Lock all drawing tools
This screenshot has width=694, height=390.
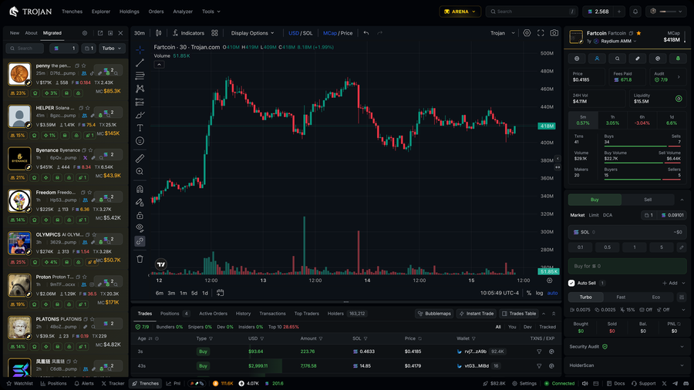140,215
